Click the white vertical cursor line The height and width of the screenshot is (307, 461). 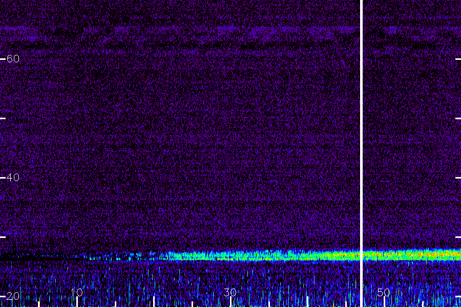(x=361, y=153)
